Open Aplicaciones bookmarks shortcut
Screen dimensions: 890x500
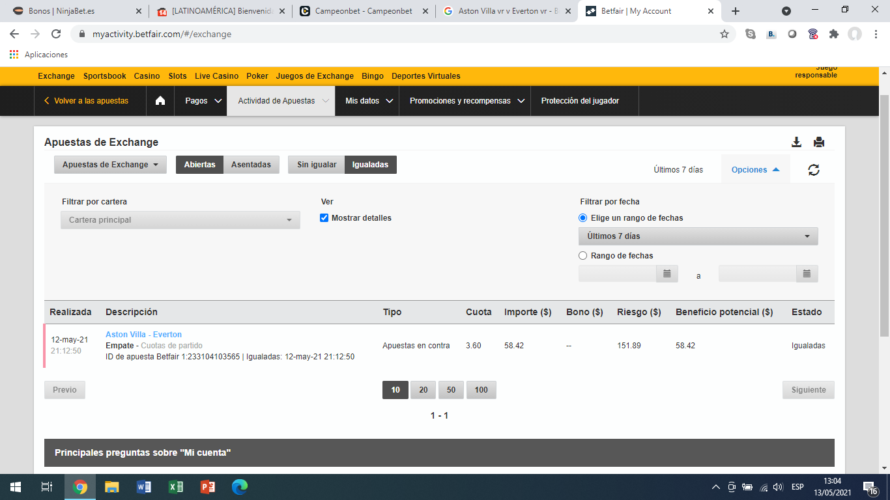pos(38,55)
